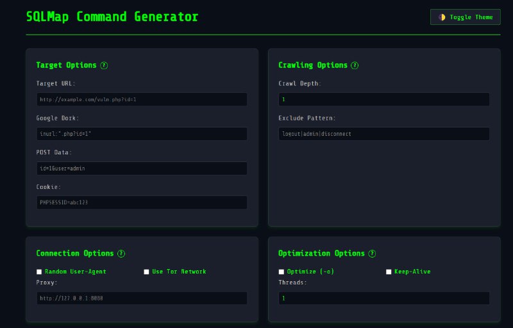513x328 pixels.
Task: Focus the Crawl Depth input field
Action: (x=383, y=99)
